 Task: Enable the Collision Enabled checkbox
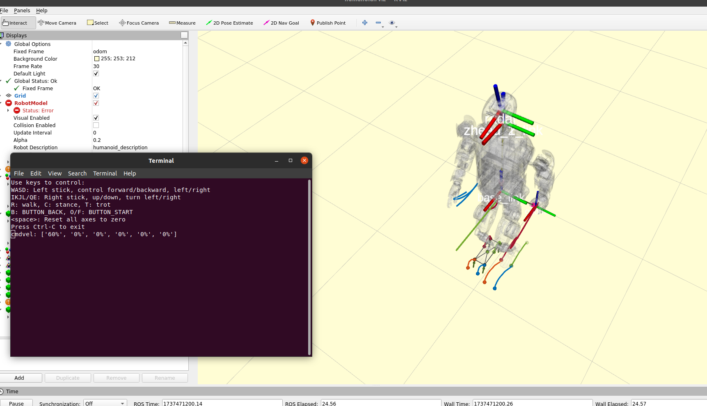coord(96,125)
